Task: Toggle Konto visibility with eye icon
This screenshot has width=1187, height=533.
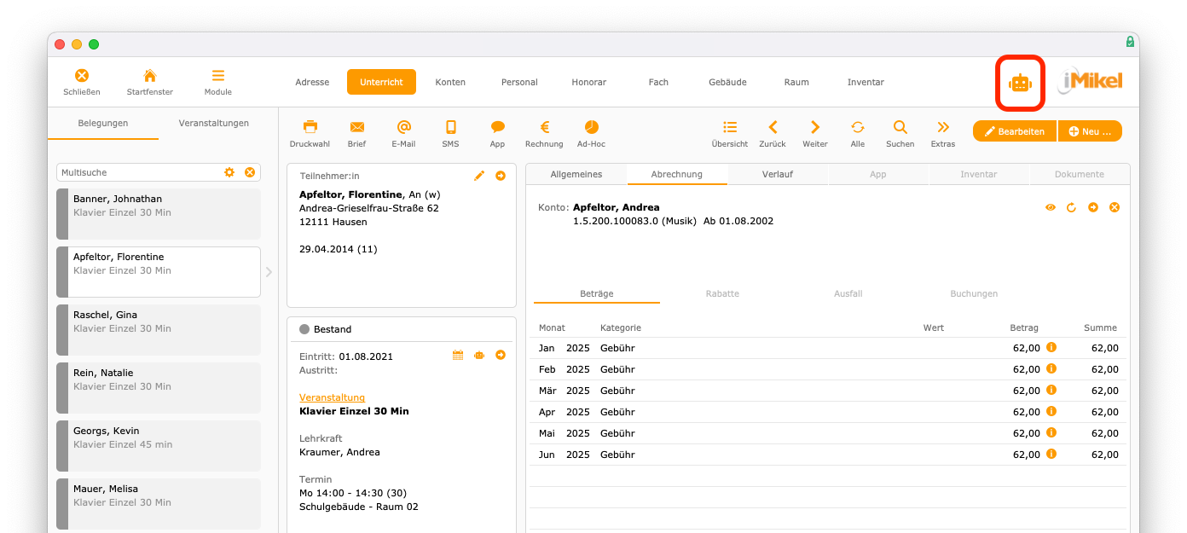Action: point(1051,207)
